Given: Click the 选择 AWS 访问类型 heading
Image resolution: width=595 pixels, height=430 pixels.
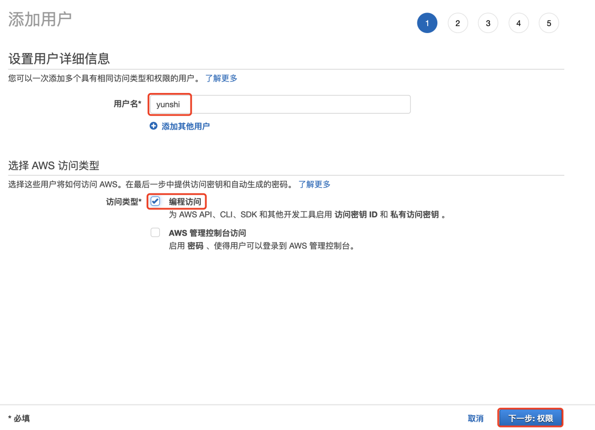Looking at the screenshot, I should (x=54, y=165).
